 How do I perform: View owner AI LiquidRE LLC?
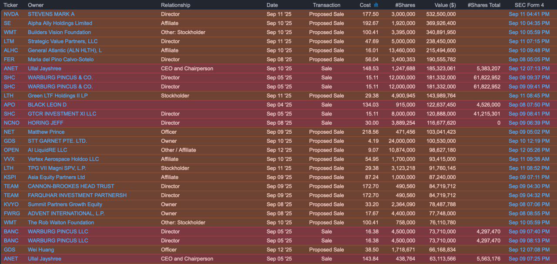tap(47, 150)
